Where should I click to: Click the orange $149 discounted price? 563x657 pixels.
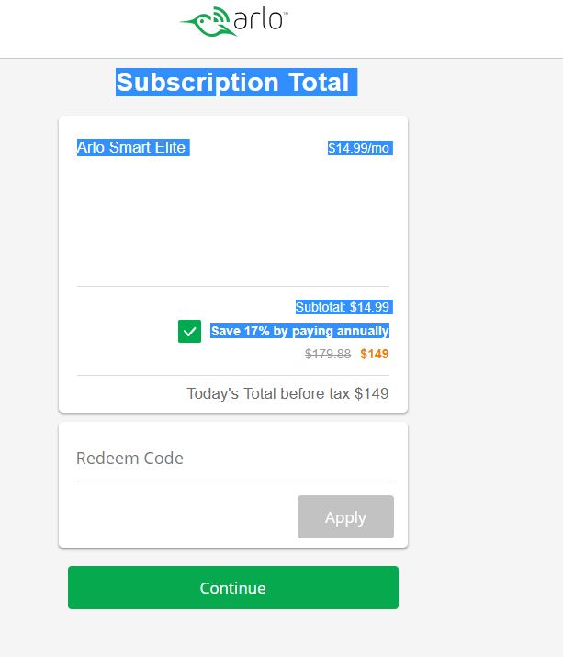coord(375,354)
